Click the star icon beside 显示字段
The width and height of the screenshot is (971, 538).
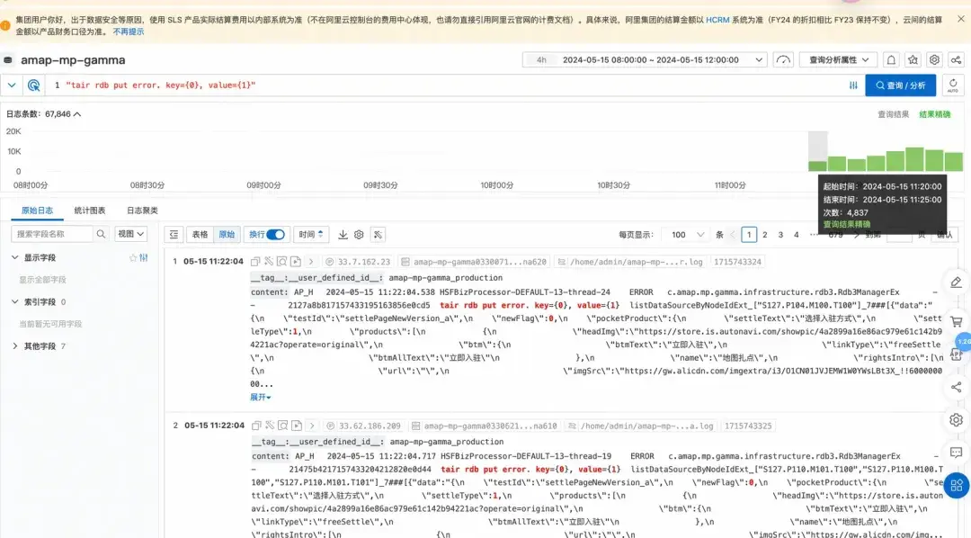(132, 258)
